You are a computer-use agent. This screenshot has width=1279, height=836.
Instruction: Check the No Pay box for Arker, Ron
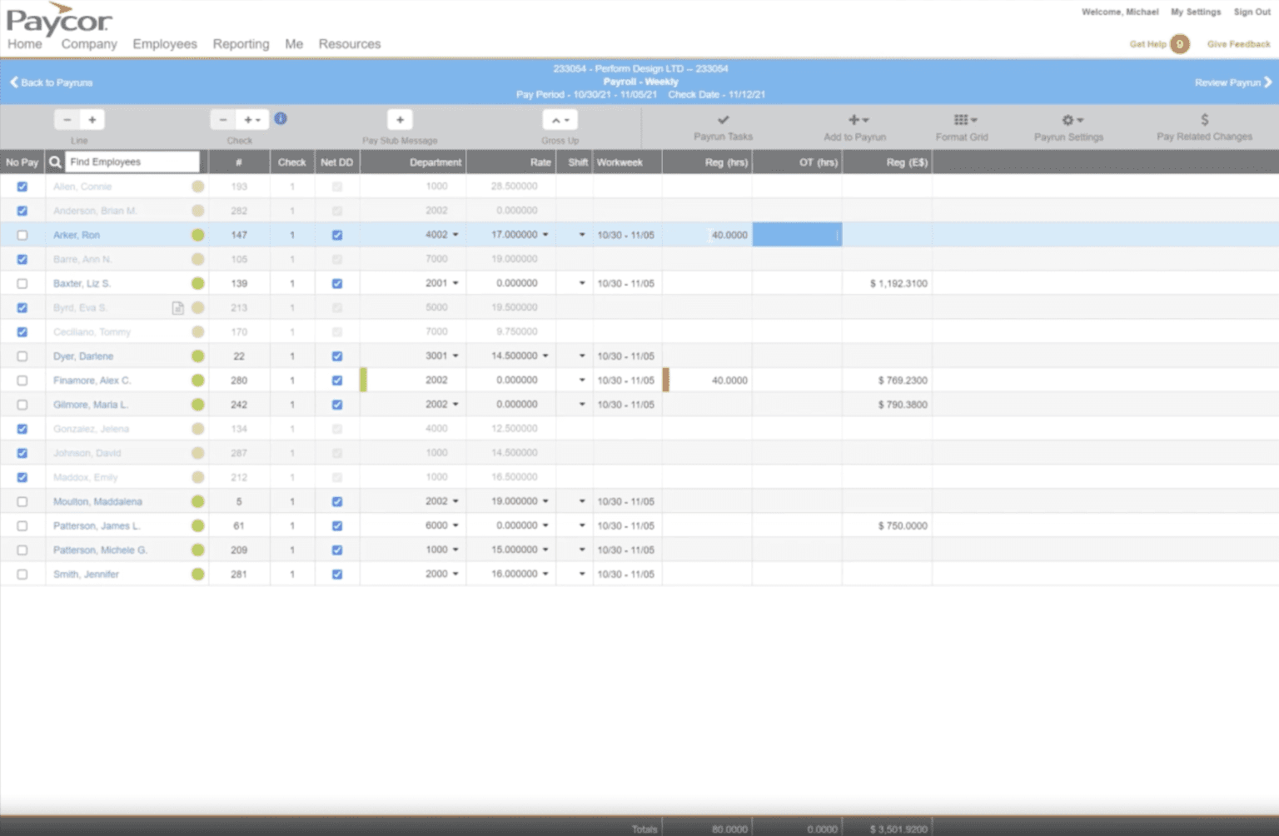pyautogui.click(x=22, y=235)
